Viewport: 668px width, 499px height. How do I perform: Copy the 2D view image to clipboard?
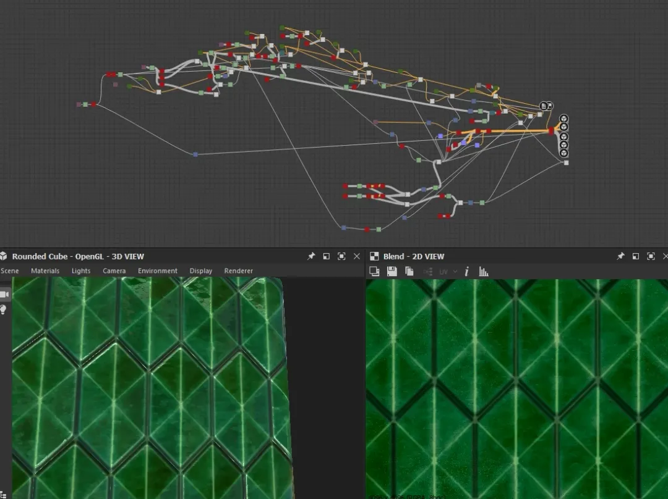point(409,271)
